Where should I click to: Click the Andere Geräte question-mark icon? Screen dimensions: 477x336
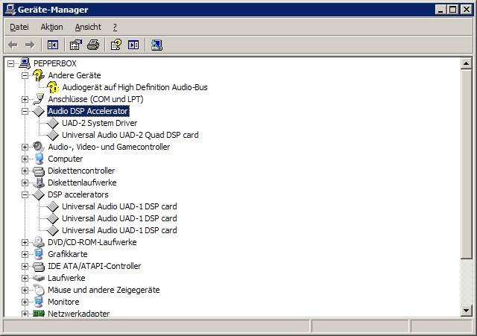click(39, 75)
